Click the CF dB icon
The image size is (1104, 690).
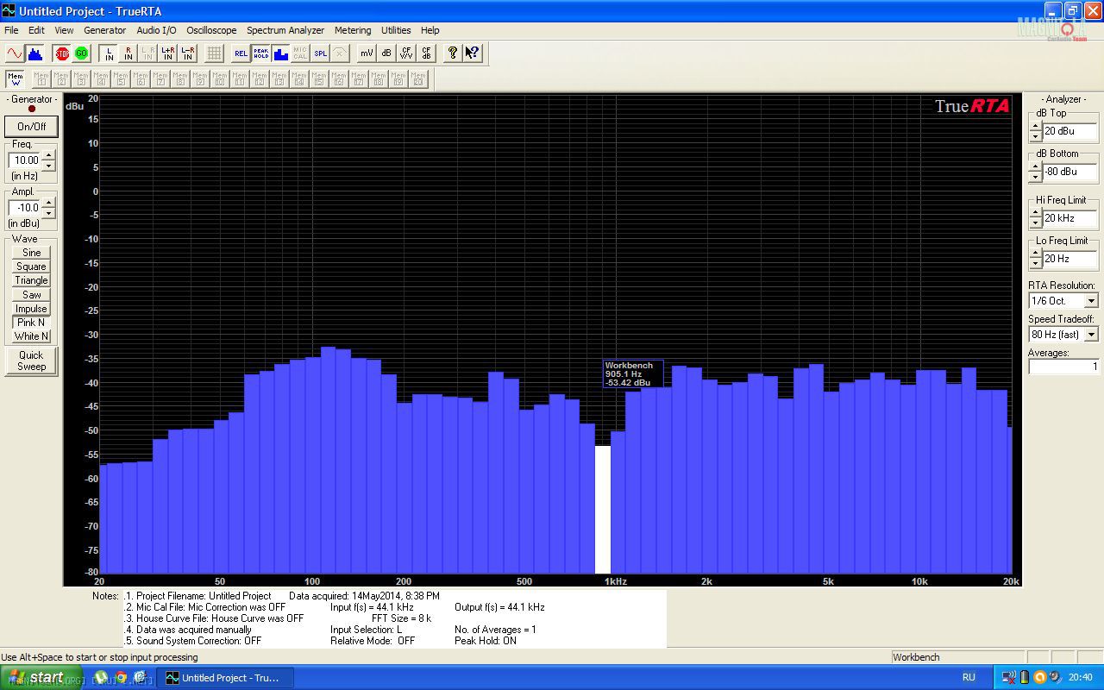click(426, 53)
